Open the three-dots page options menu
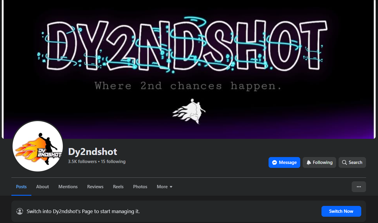The width and height of the screenshot is (378, 223). point(359,187)
